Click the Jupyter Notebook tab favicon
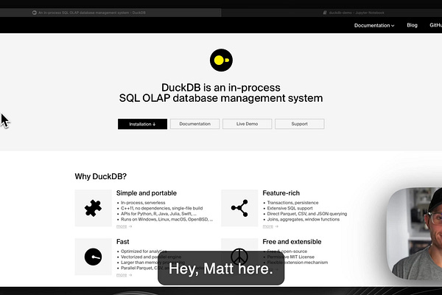 [x=325, y=13]
